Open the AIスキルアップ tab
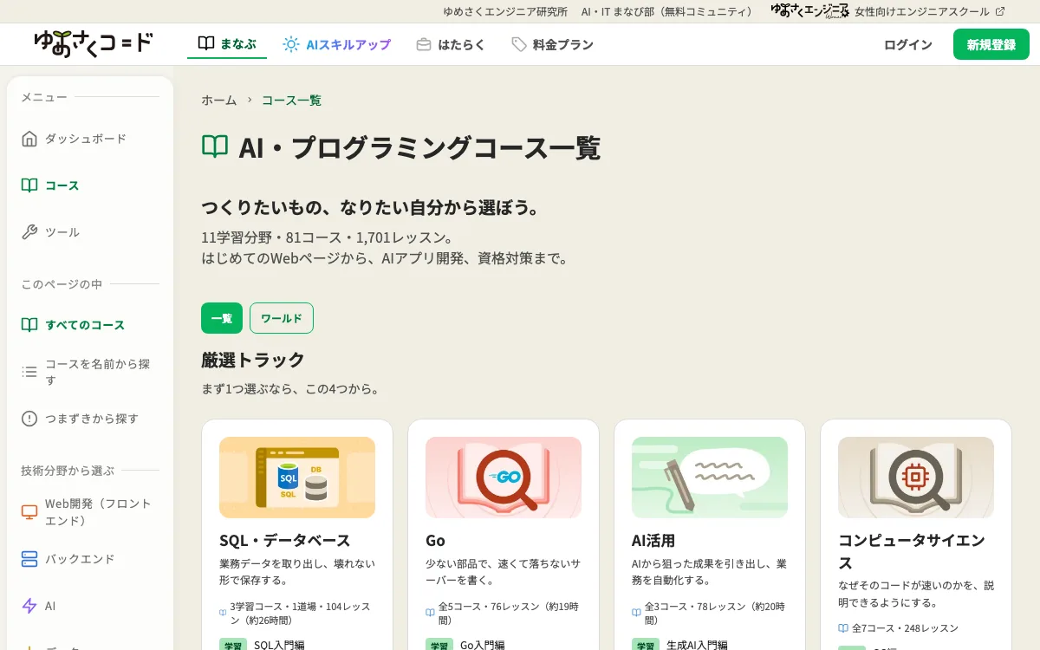 pos(336,44)
